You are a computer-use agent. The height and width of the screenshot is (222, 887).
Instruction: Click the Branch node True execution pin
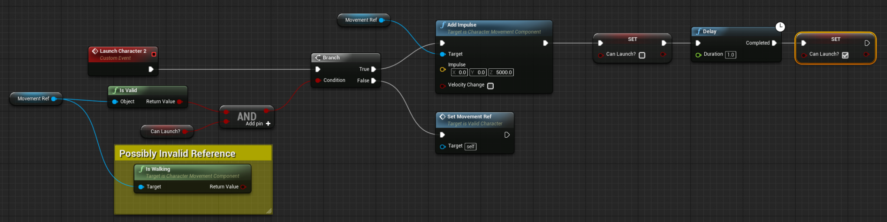point(373,69)
